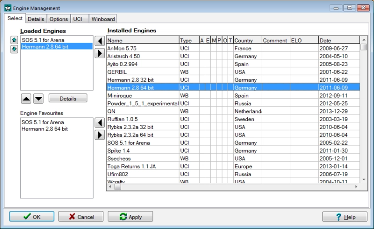Select Hermann 2.8 64 bit in Loaded Engines

pyautogui.click(x=57, y=47)
